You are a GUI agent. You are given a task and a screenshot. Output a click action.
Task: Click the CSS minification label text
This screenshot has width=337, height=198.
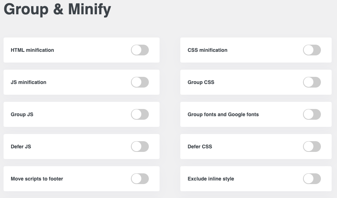(x=207, y=50)
